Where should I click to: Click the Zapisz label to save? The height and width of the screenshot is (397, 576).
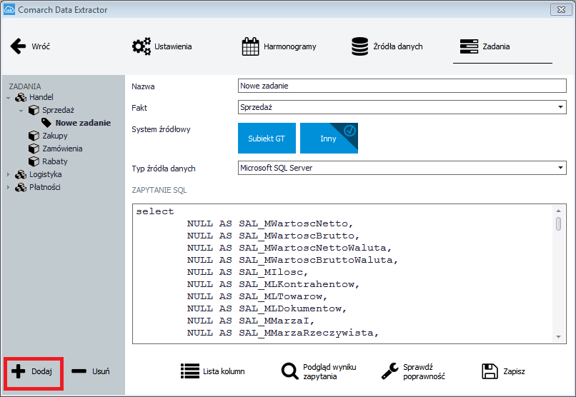click(514, 371)
